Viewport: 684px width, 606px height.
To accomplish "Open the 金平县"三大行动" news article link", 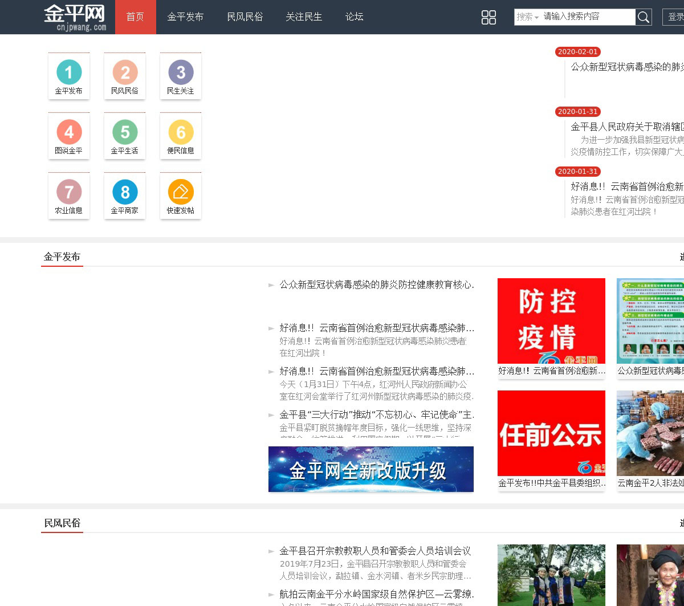I will [376, 414].
